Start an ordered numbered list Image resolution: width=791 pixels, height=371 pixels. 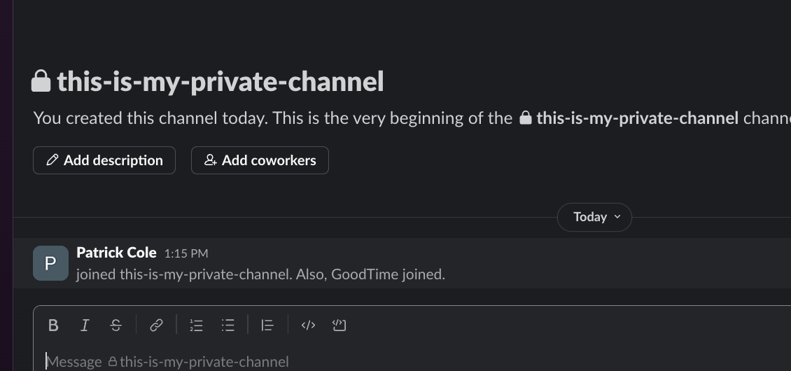click(197, 325)
